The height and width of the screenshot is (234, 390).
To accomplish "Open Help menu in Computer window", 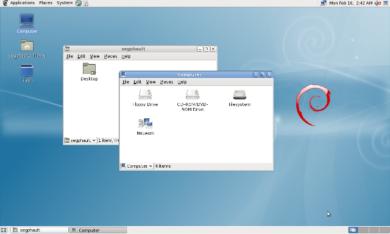I will pyautogui.click(x=182, y=82).
